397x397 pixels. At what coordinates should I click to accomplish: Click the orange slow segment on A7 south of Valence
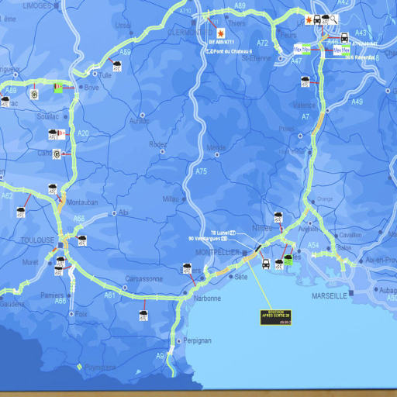coord(317,124)
